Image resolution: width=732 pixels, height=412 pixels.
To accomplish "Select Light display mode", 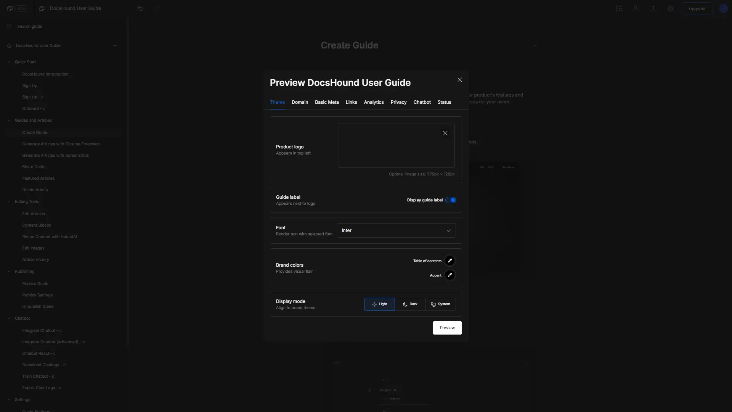I will tap(379, 304).
